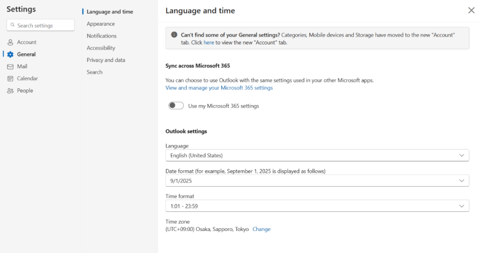Open the Language dropdown
The image size is (480, 253).
[317, 155]
